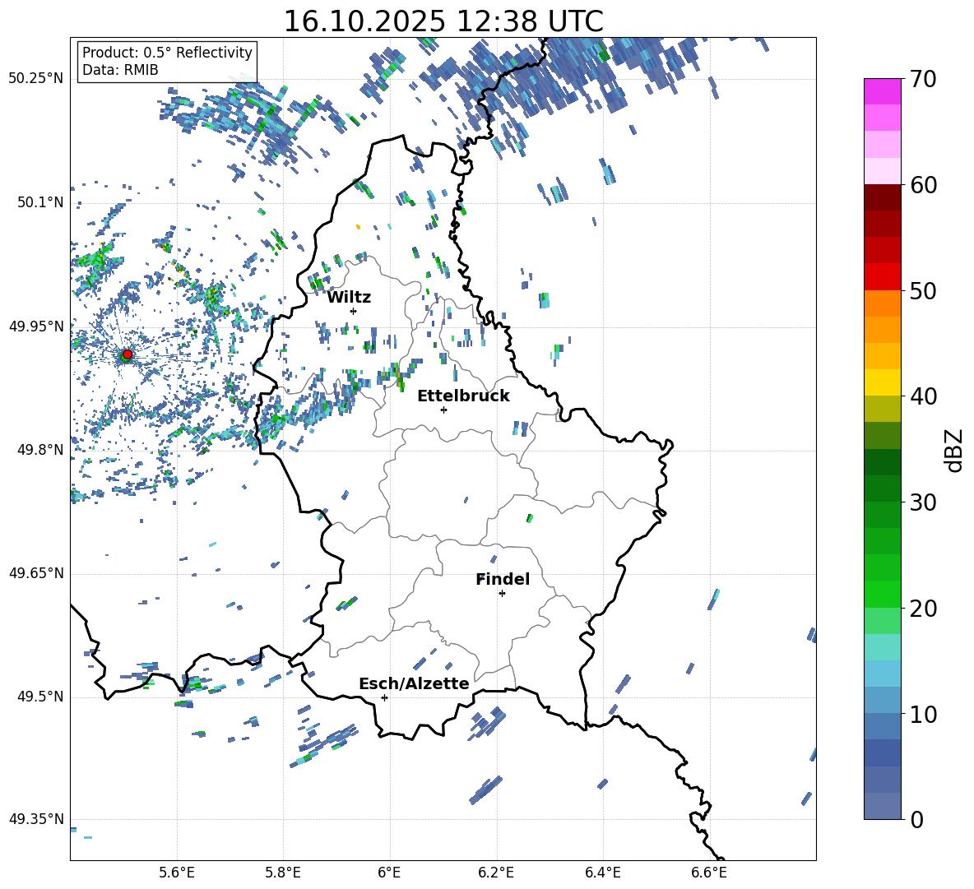Click the 6.2°E longitude label
The height and width of the screenshot is (889, 974).
[x=496, y=873]
